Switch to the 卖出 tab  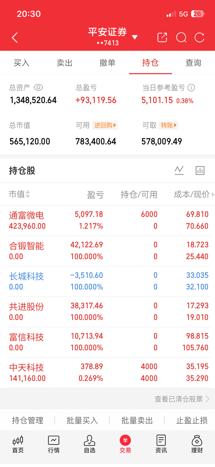64,63
